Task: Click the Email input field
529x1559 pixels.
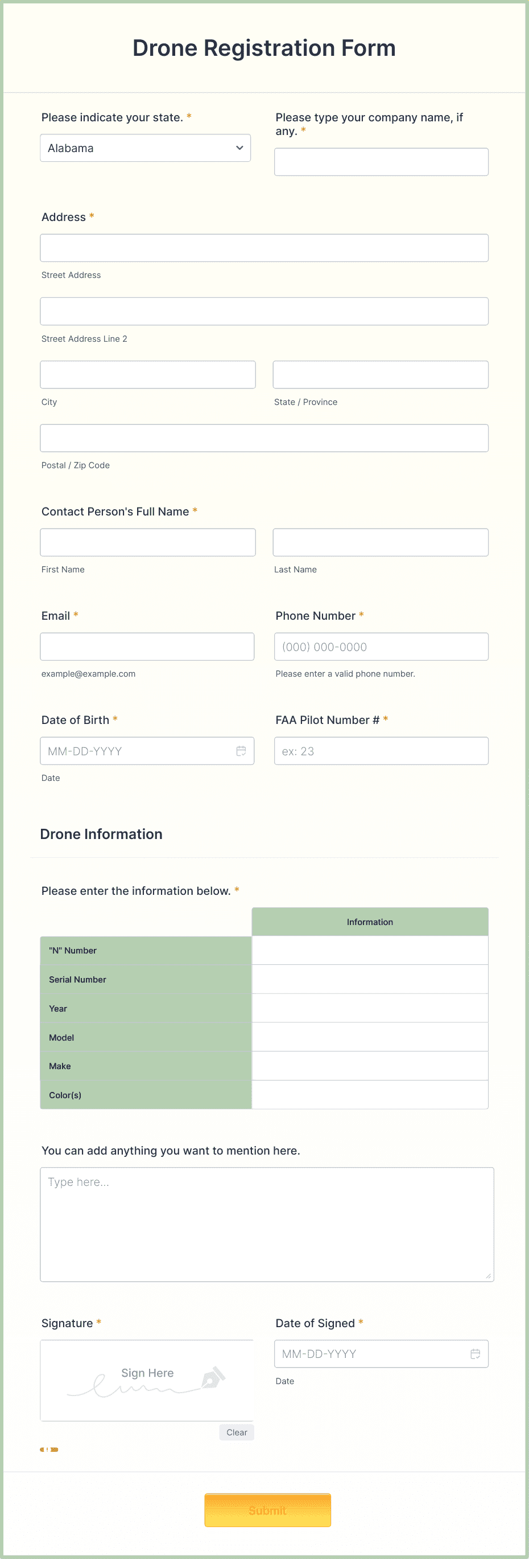Action: pyautogui.click(x=147, y=647)
